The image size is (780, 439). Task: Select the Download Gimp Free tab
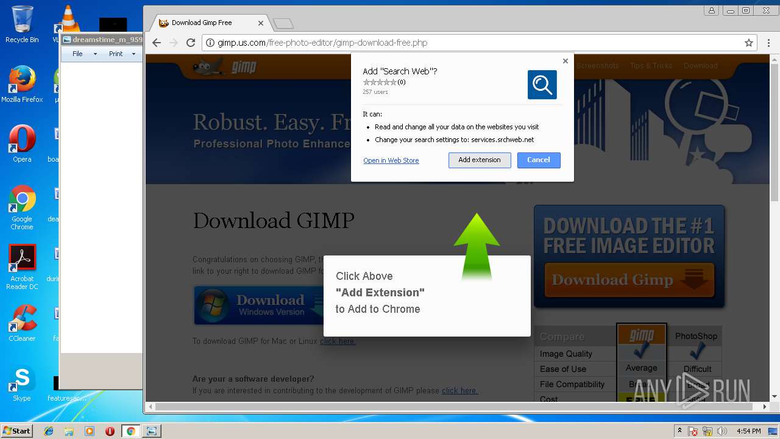point(209,23)
